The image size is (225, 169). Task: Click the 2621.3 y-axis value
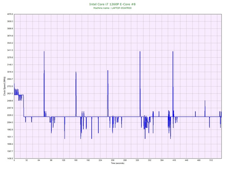pyautogui.click(x=10, y=94)
